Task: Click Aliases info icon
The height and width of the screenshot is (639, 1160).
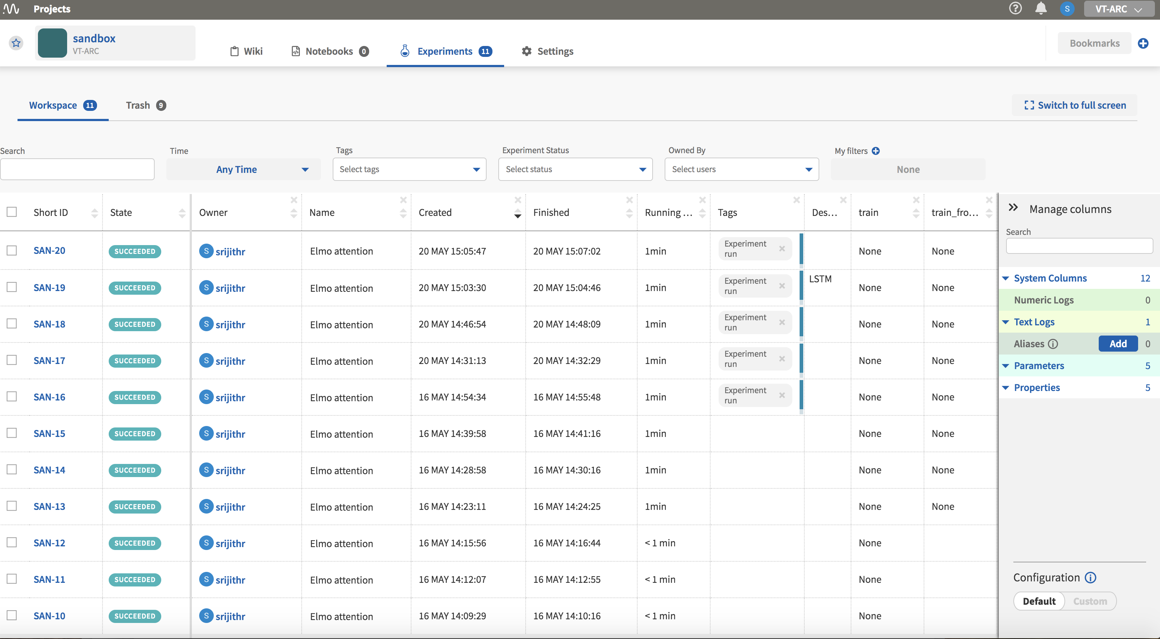Action: [1053, 344]
